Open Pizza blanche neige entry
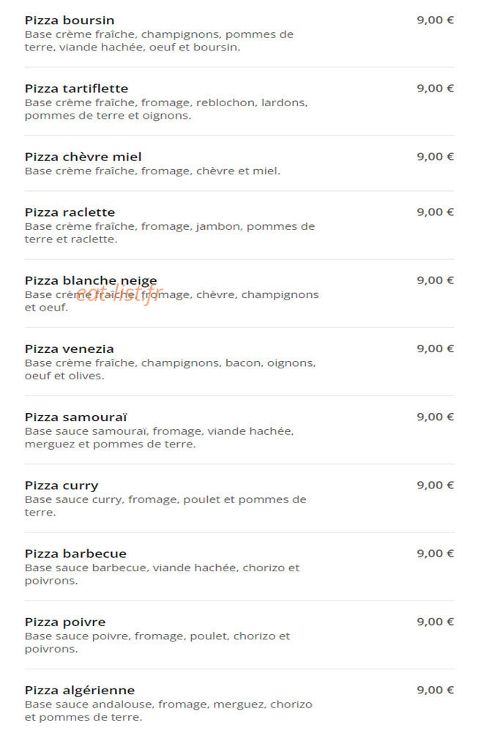This screenshot has height=736, width=503. tap(91, 281)
